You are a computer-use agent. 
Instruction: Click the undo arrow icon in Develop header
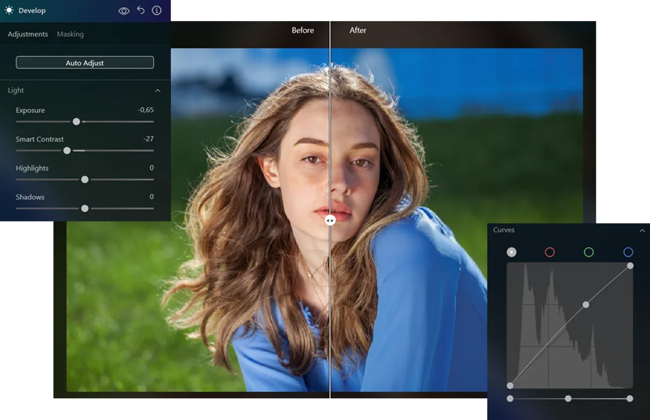pyautogui.click(x=141, y=10)
